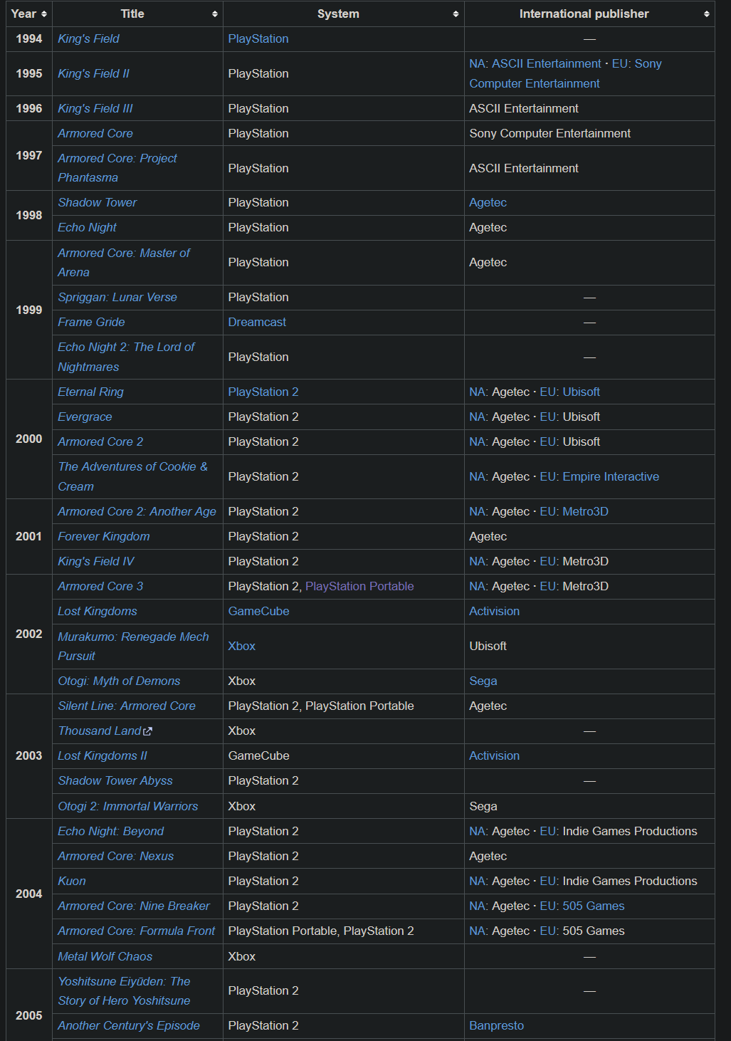The height and width of the screenshot is (1041, 731).
Task: Open the Echo Night: Beyond link
Action: click(110, 831)
